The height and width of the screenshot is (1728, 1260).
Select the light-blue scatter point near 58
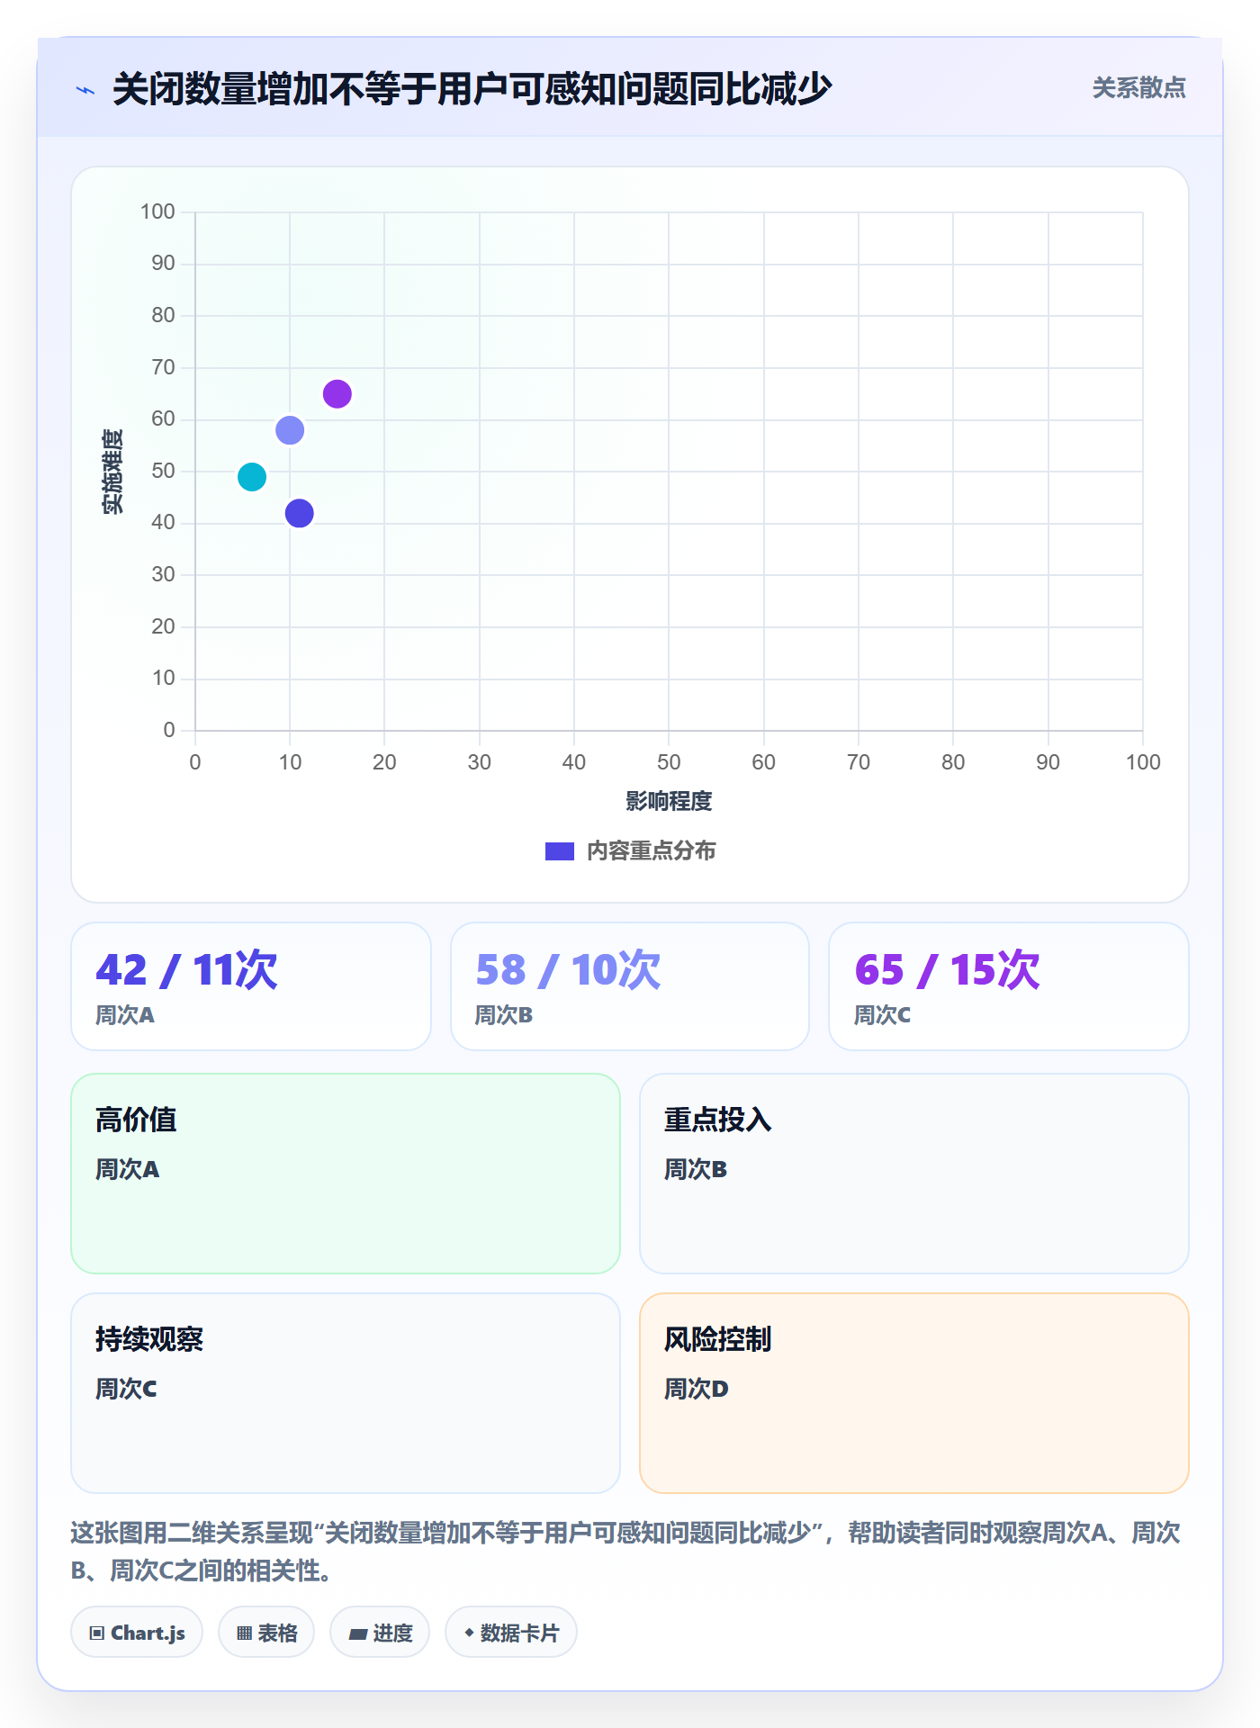[290, 430]
